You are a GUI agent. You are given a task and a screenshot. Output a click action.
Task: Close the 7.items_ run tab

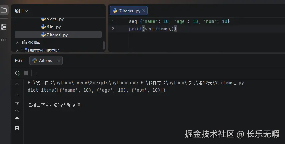[59, 61]
